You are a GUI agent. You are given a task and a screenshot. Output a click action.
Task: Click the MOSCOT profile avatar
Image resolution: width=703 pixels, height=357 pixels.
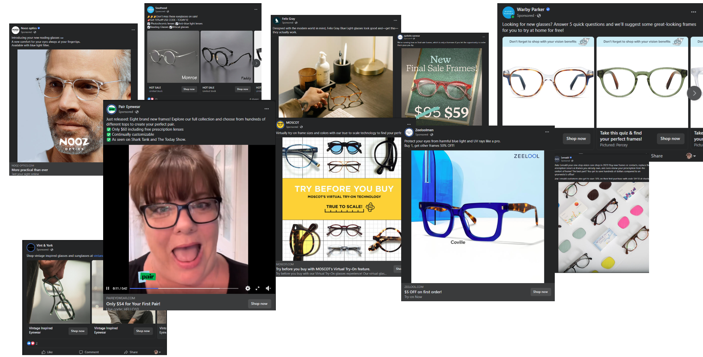click(280, 125)
